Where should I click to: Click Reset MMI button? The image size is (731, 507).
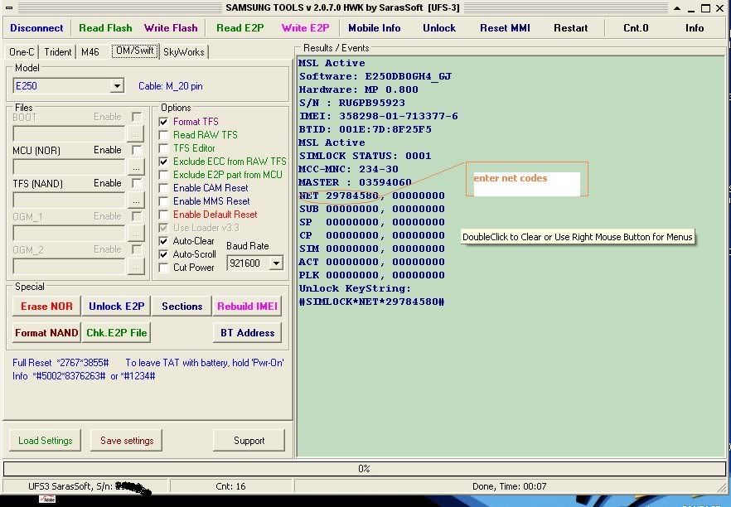[x=505, y=28]
